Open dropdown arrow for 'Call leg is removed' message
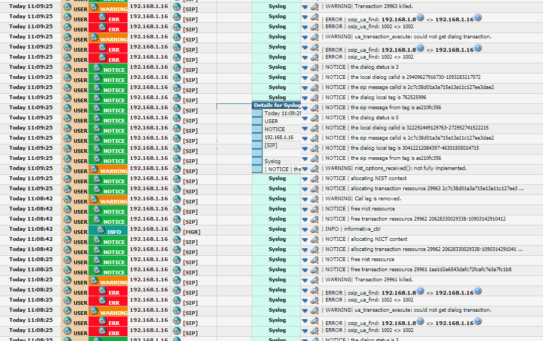The width and height of the screenshot is (543, 341). [x=305, y=199]
